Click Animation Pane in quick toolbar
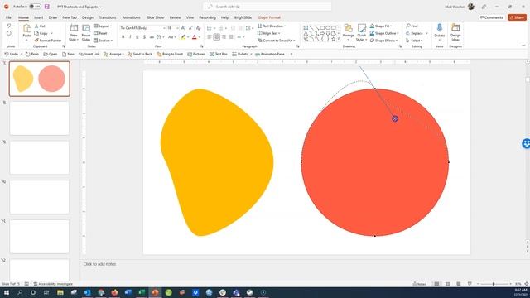 pos(270,54)
